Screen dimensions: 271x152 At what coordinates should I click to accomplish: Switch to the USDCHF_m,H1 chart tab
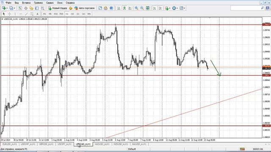[x=28, y=144]
